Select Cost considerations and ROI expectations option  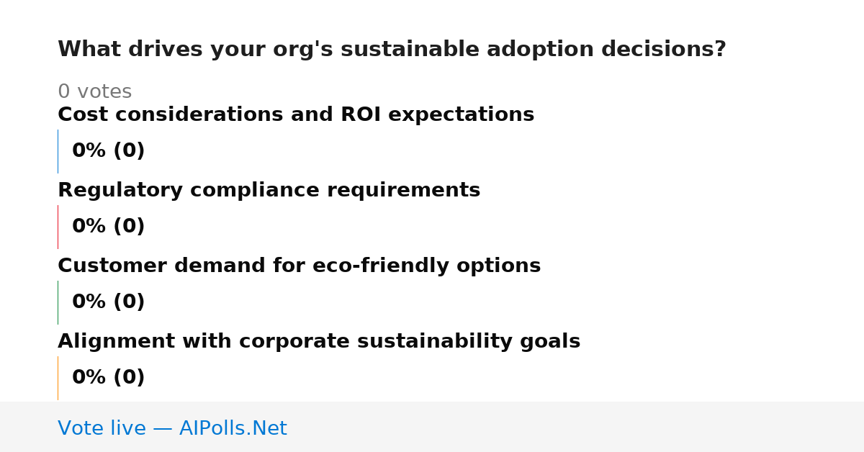(x=296, y=115)
